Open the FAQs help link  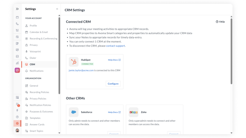[x=220, y=22]
